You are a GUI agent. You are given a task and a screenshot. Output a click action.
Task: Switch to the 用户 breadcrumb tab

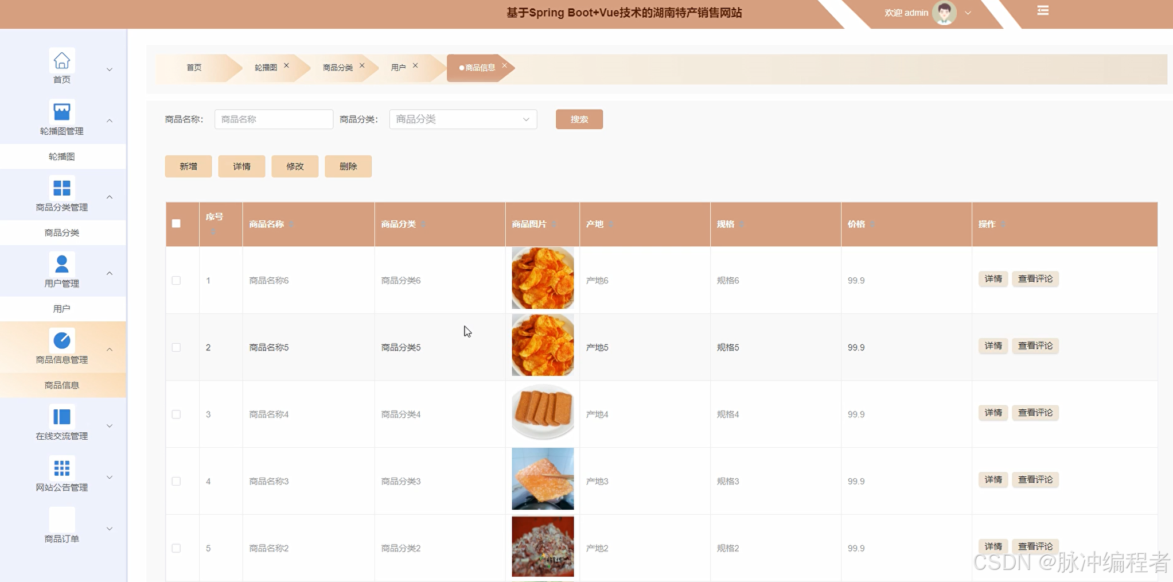coord(398,68)
